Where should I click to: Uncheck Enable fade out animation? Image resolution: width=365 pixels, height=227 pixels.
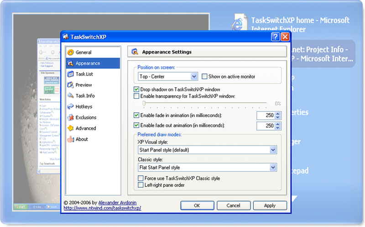(x=136, y=125)
